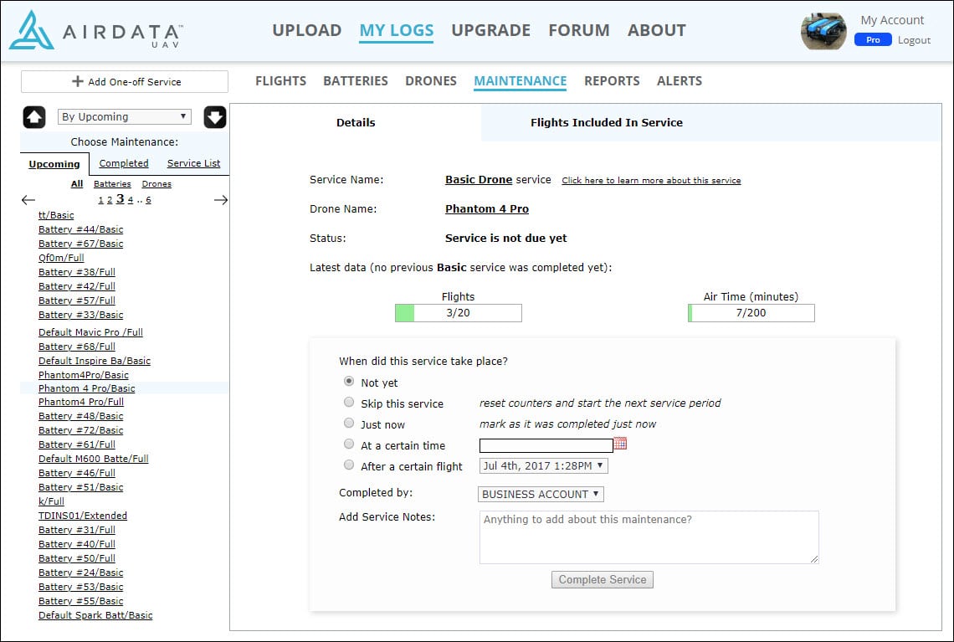
Task: Open 'Default Mavic Pro /Full' maintenance item
Action: (x=90, y=332)
